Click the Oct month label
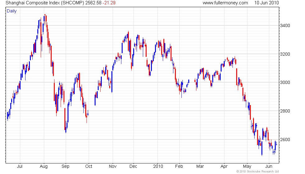 [89, 167]
